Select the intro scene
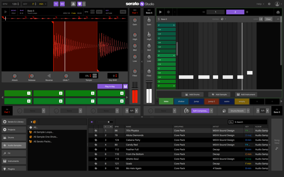Screen dimensions: 284x177 coord(166,101)
